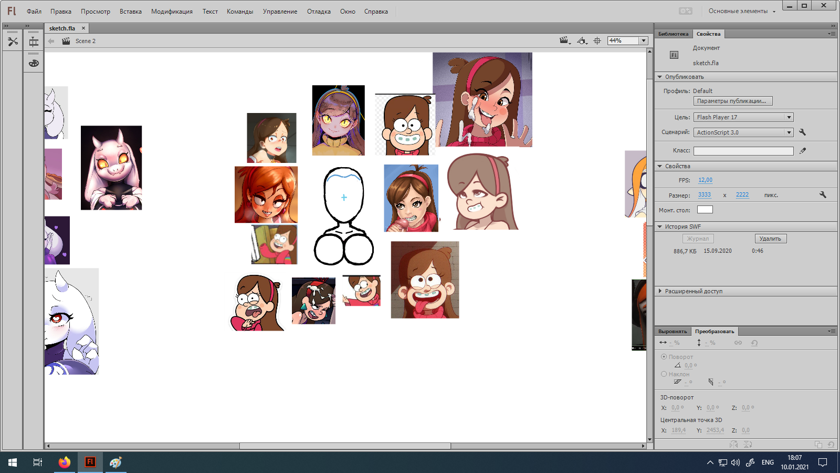Click the wrench icon beside ActionScript 3.0
The height and width of the screenshot is (473, 840).
point(802,132)
